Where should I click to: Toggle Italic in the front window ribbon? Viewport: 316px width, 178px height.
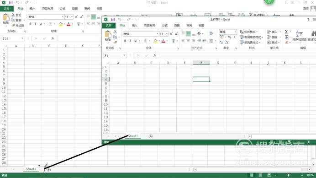pyautogui.click(x=130, y=41)
